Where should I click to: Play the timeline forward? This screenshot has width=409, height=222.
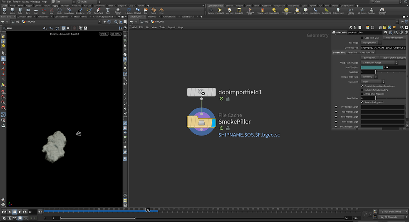tap(20, 212)
